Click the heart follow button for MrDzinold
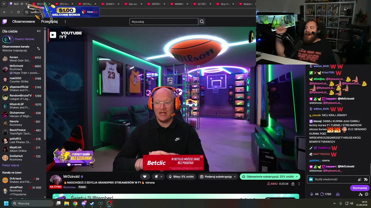 coord(145,177)
